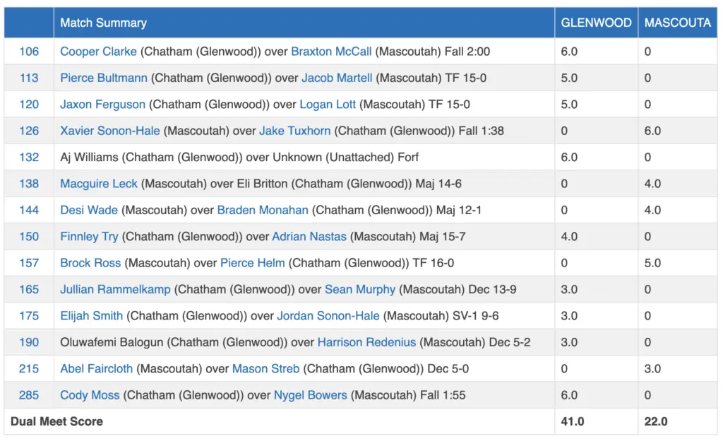723x446 pixels.
Task: Click the 138 weight class link
Action: coord(29,184)
